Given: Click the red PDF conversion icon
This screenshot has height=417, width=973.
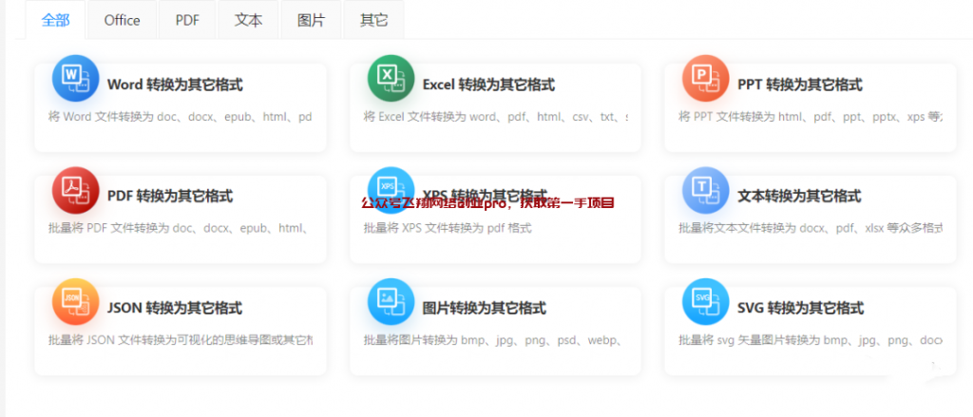Looking at the screenshot, I should (75, 190).
